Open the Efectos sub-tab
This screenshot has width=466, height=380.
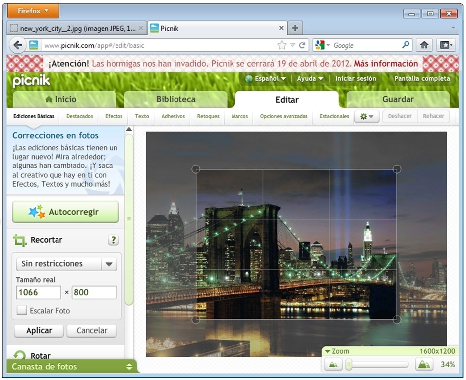[114, 116]
